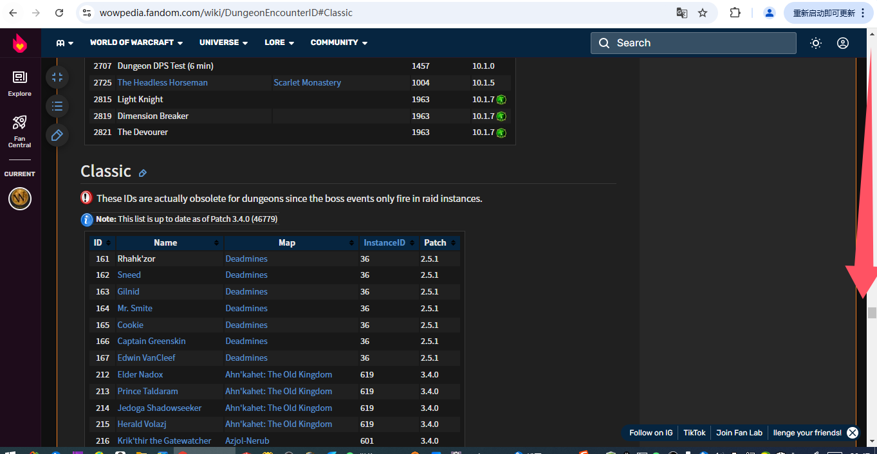Close the Follow on IG banner
877x454 pixels.
[x=853, y=433]
